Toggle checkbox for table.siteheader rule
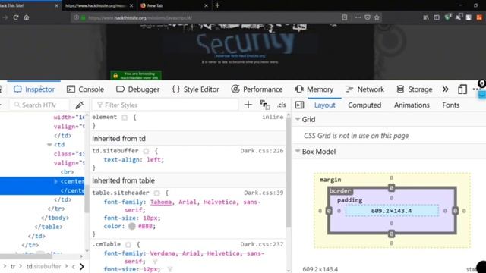 (157, 193)
